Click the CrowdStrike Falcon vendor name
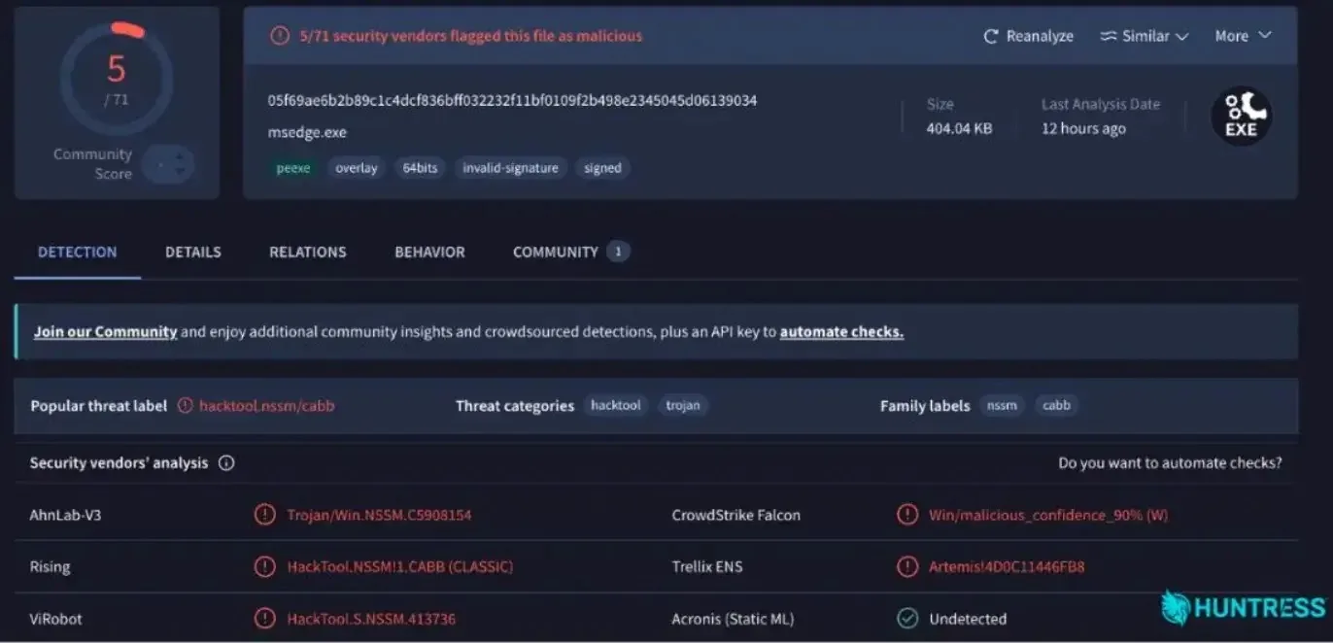The height and width of the screenshot is (643, 1333). (x=735, y=515)
